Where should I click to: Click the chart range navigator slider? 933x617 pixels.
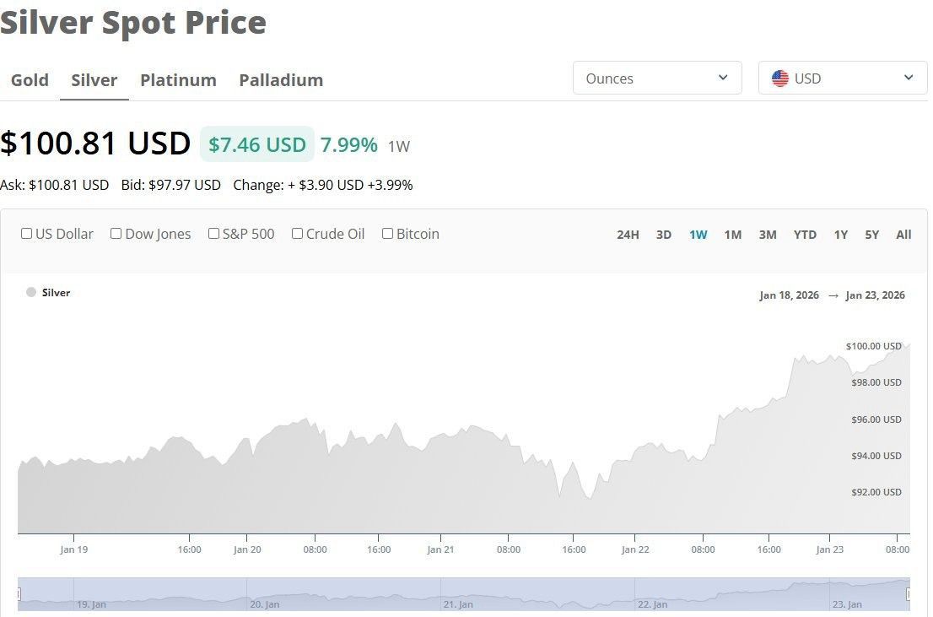click(x=463, y=593)
